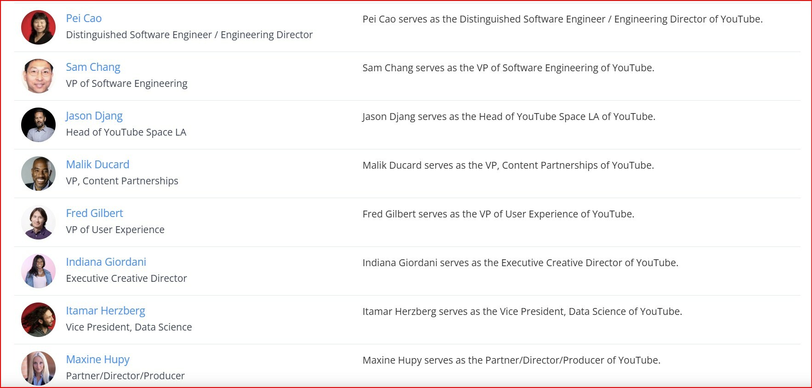The image size is (812, 388).
Task: Click the bio sentence 'Malik Ducard serves as the VP…'
Action: click(509, 165)
